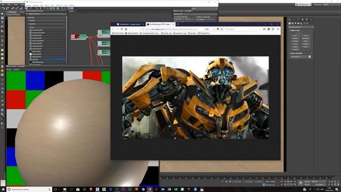This screenshot has width=341, height=192.
Task: Open the Modify tab in command panel
Action: tap(294, 20)
